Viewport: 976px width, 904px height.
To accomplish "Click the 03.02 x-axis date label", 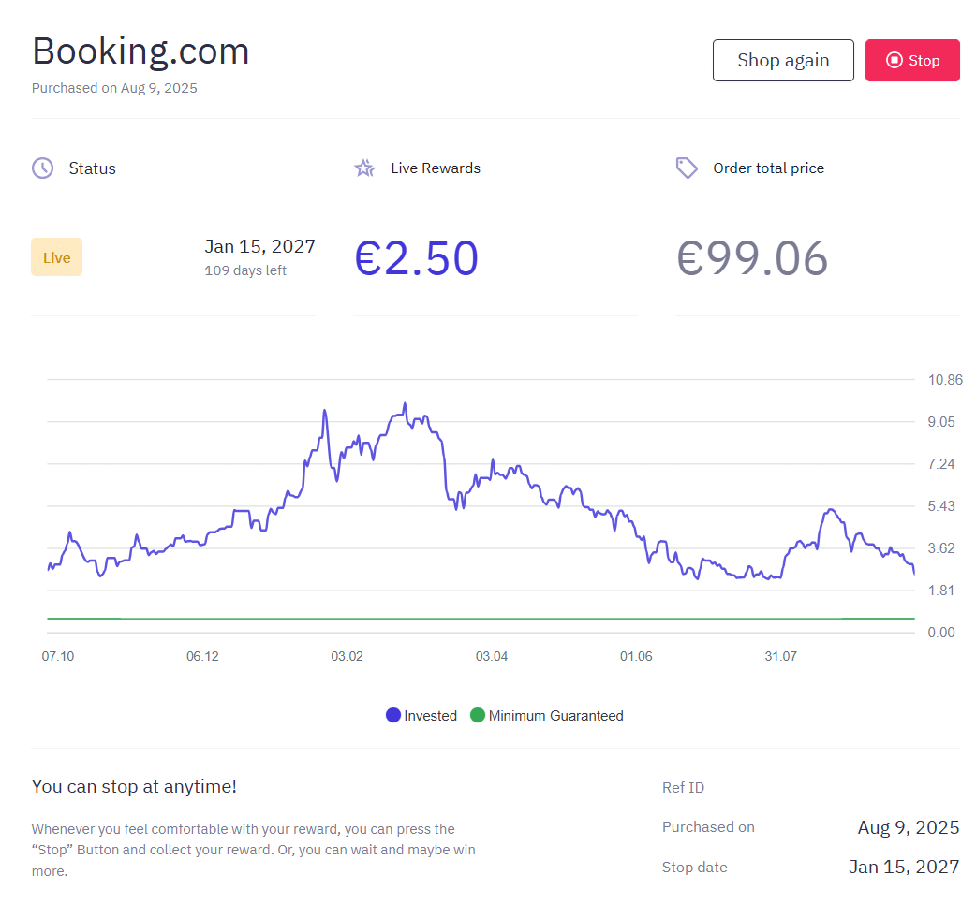I will (347, 657).
